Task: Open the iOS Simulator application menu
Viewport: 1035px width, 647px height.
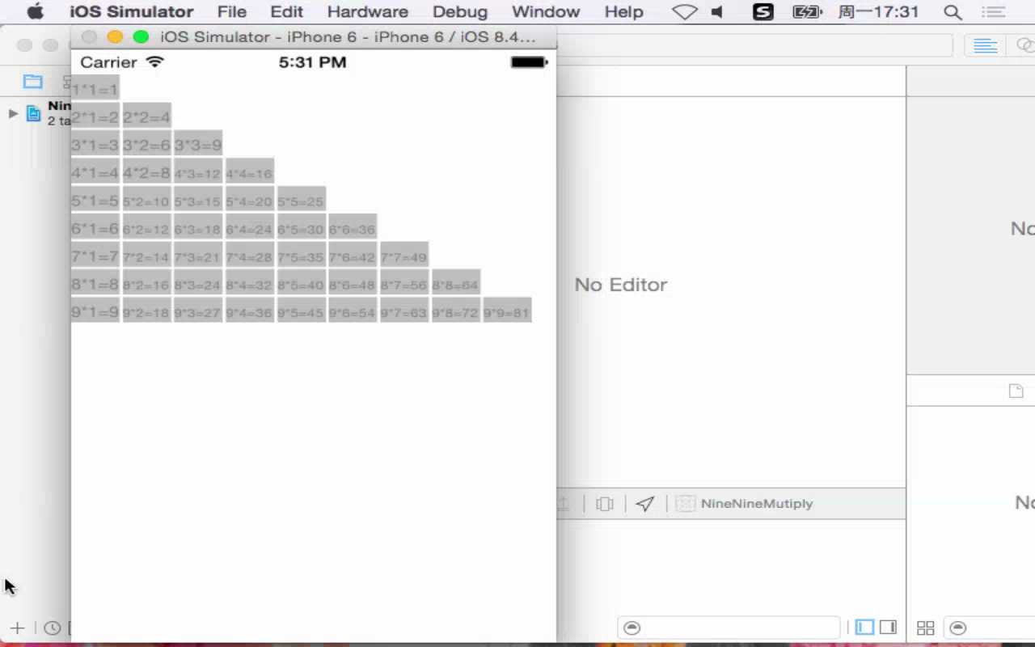Action: click(x=131, y=11)
